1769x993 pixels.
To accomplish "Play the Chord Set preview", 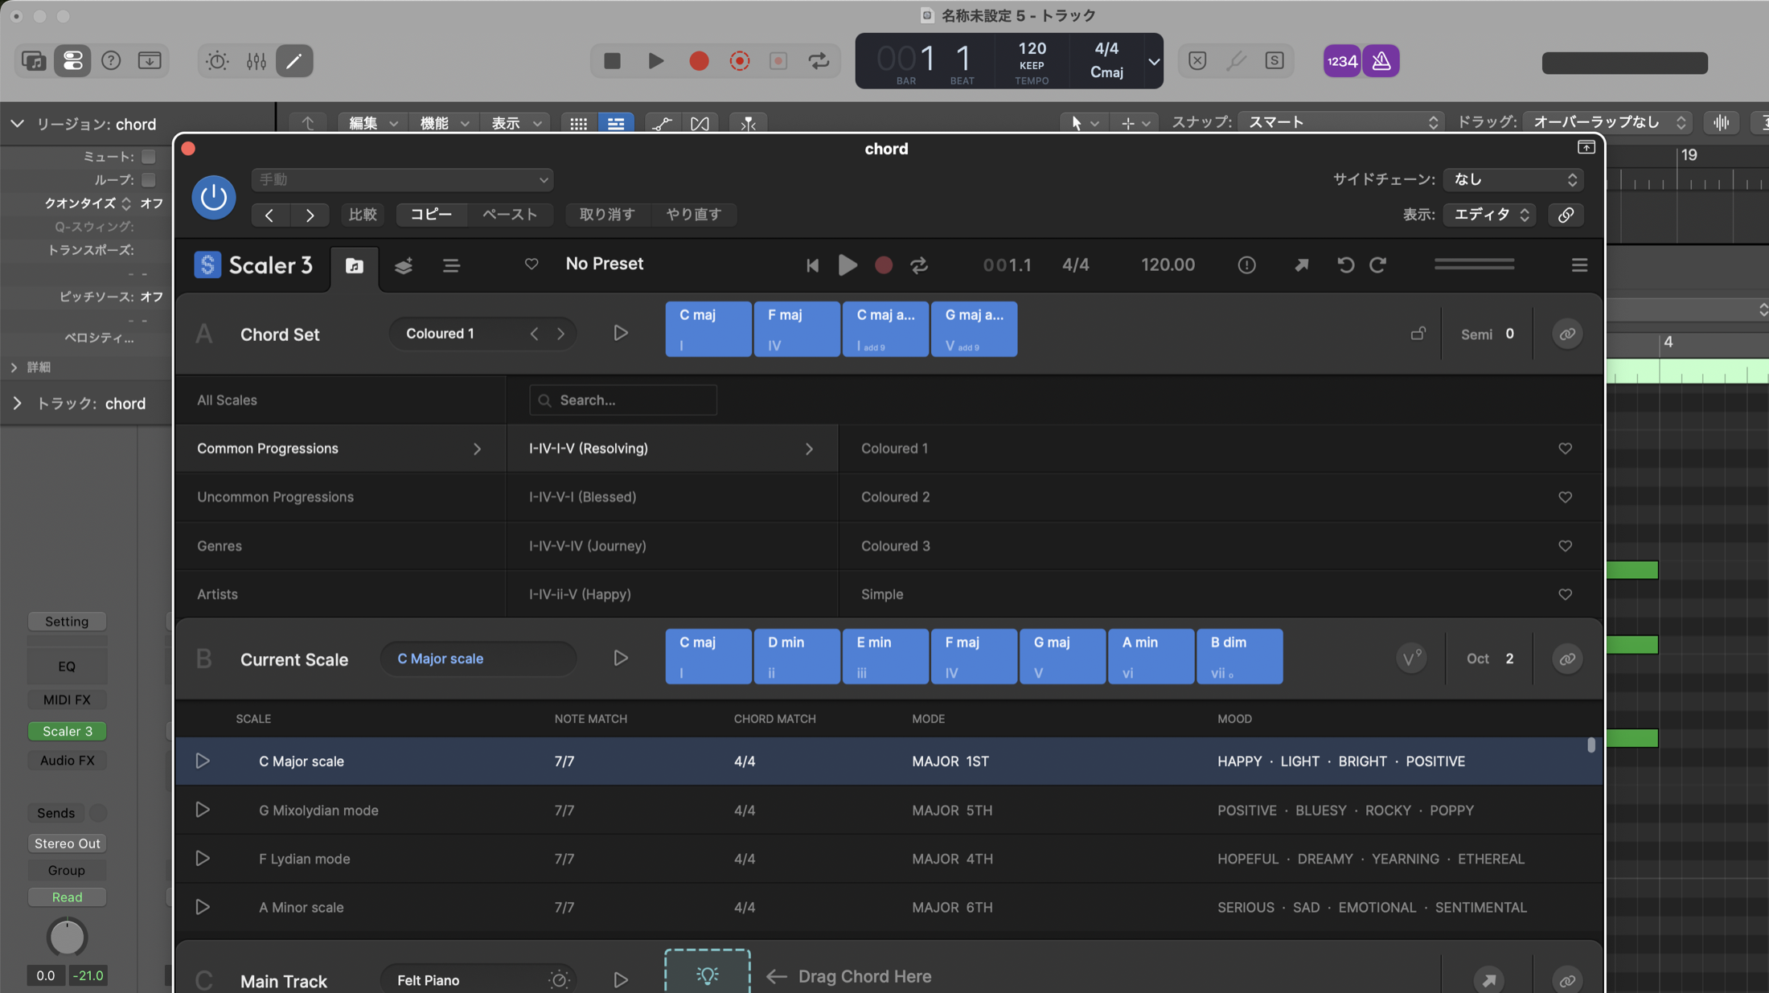I will click(x=620, y=334).
